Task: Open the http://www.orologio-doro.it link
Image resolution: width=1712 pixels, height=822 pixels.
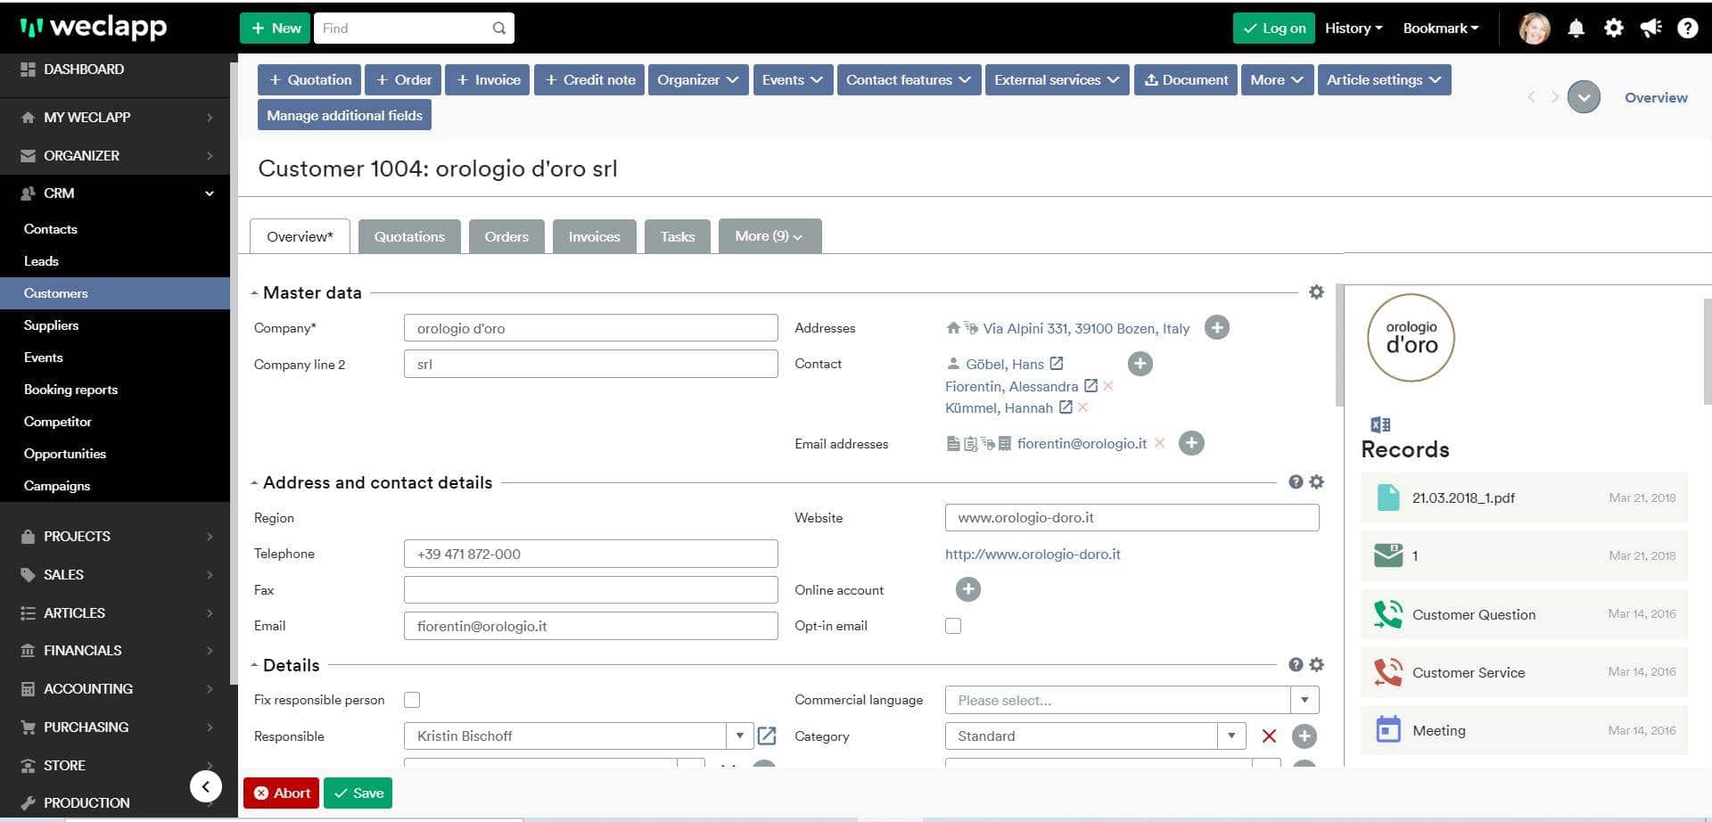Action: [1033, 554]
